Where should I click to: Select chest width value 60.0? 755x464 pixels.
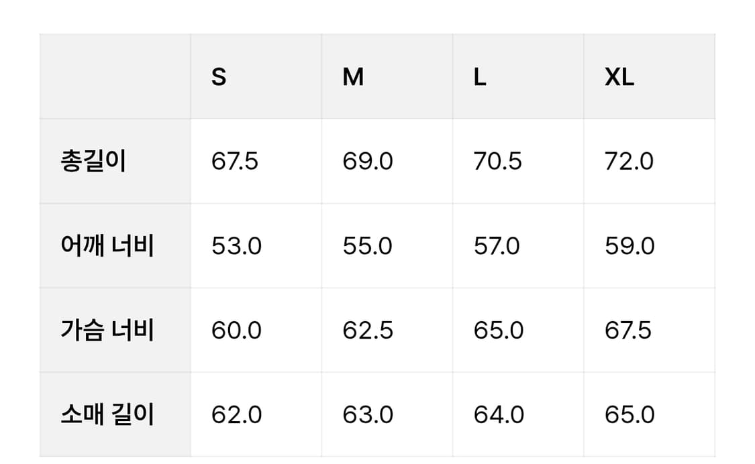236,331
